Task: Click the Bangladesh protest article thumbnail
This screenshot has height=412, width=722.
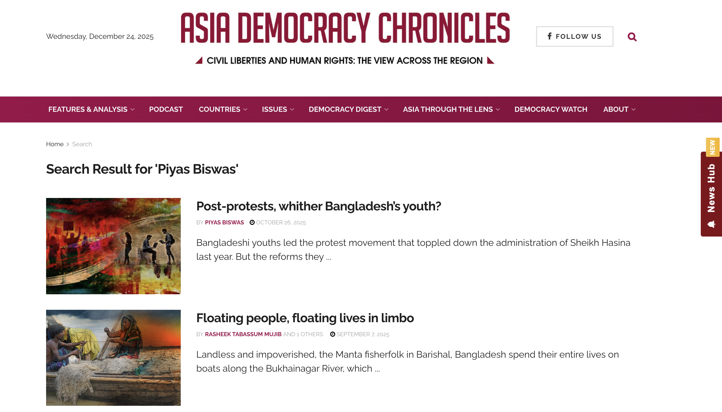Action: 113,246
